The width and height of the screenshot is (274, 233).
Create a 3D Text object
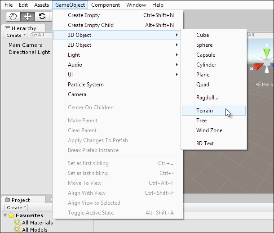click(214, 143)
